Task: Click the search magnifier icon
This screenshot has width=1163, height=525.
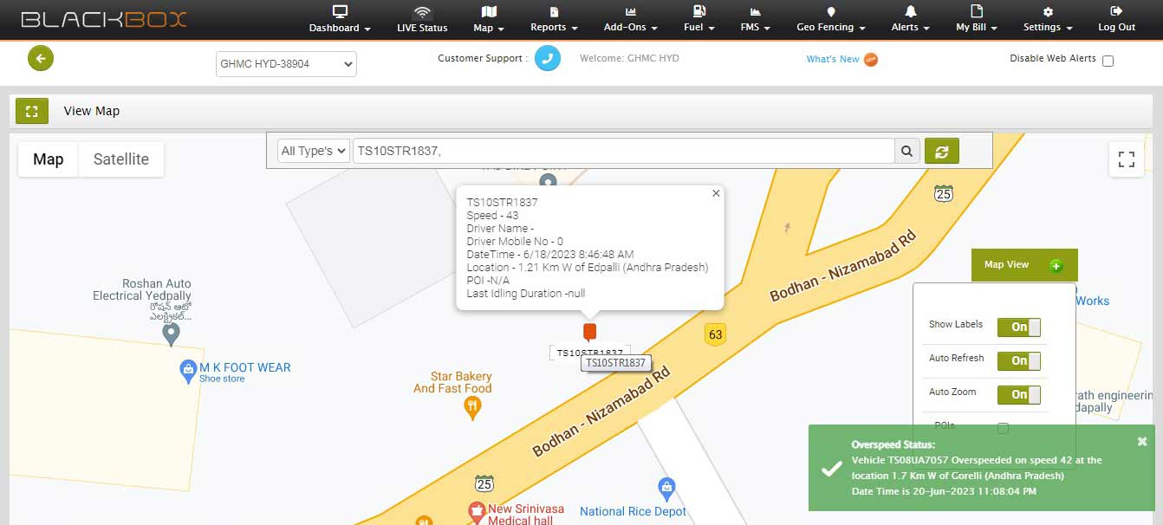Action: click(x=906, y=151)
